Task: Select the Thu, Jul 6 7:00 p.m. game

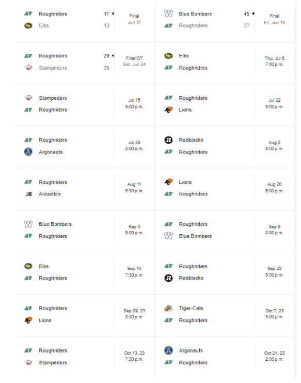Action: 275,62
